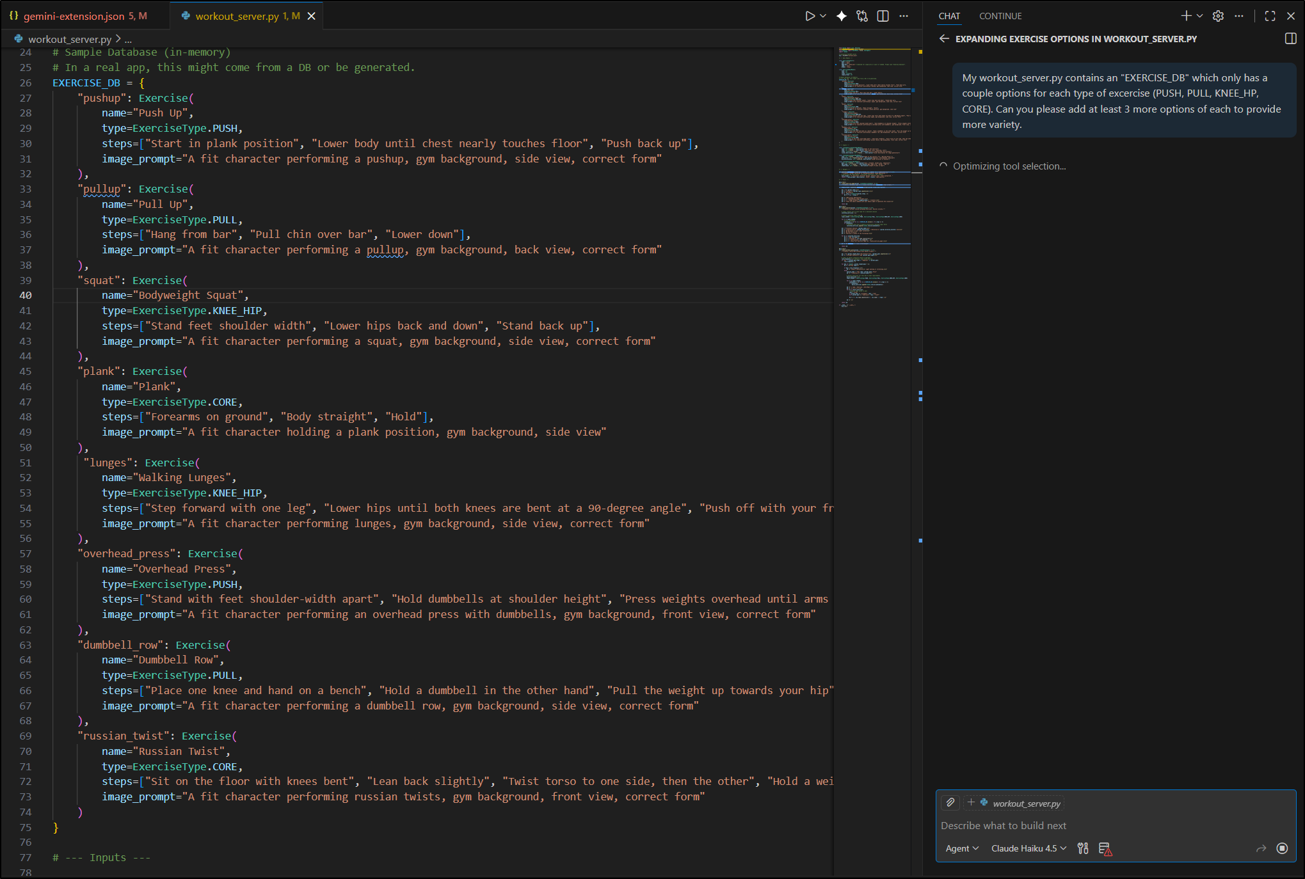Open chat settings gear icon

click(1218, 16)
